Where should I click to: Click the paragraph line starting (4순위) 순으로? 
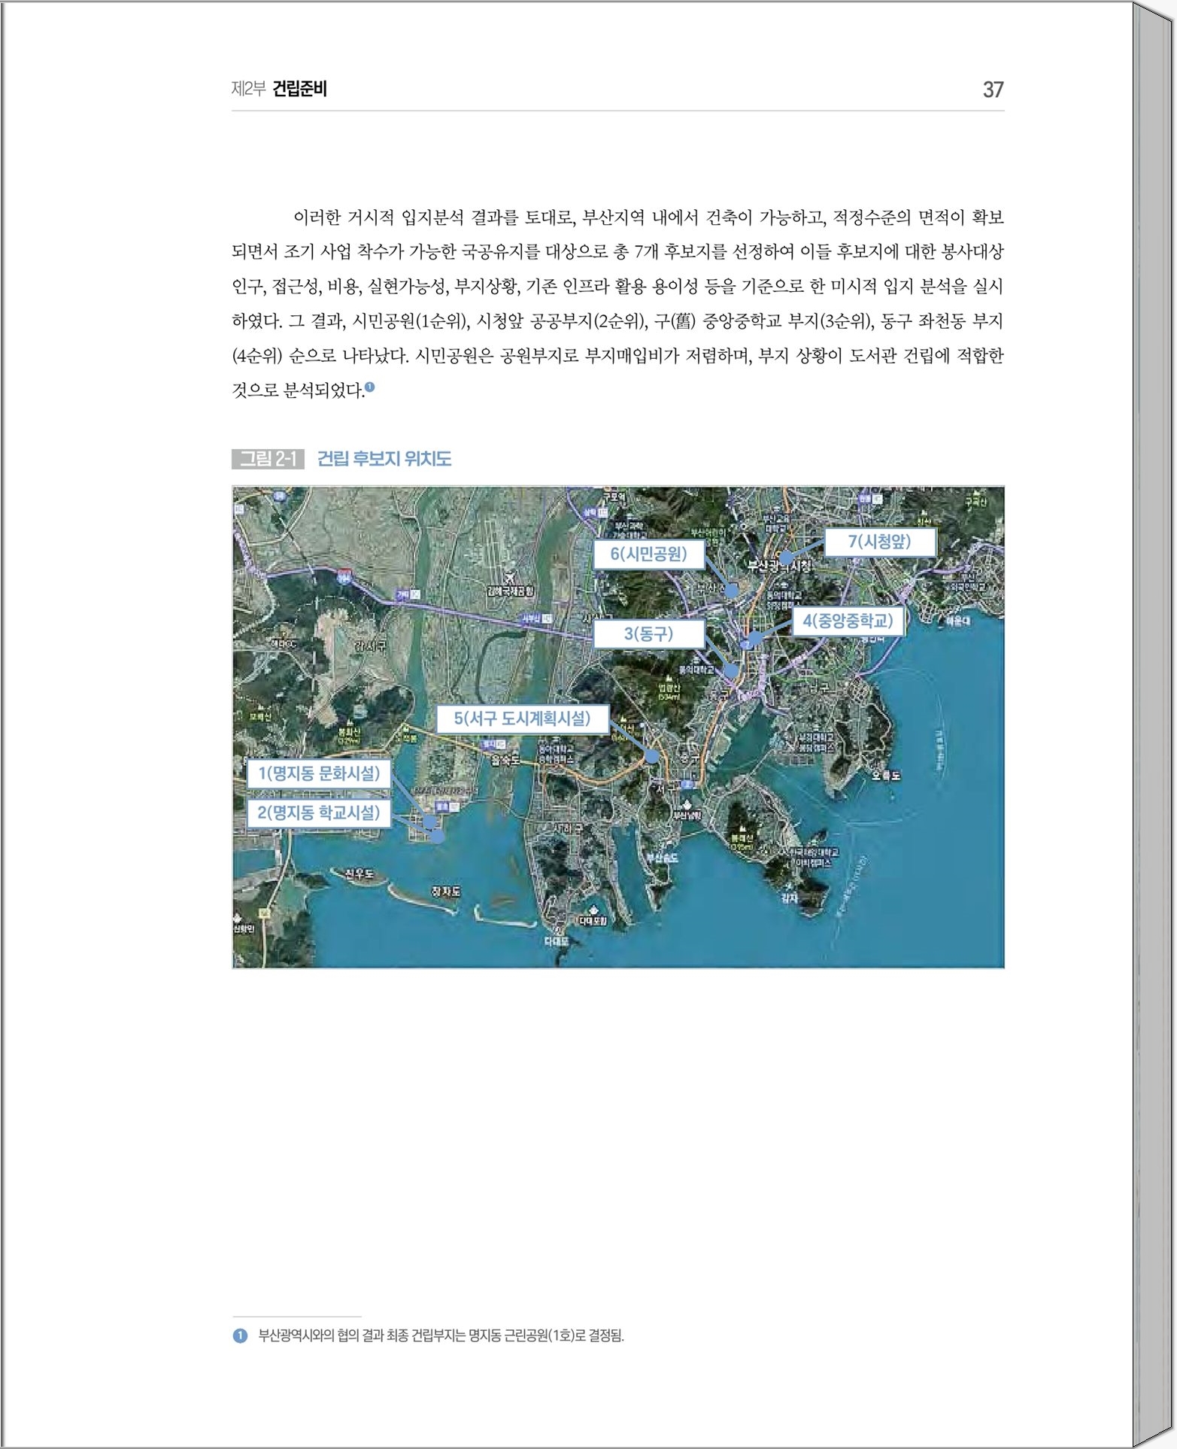pyautogui.click(x=617, y=356)
